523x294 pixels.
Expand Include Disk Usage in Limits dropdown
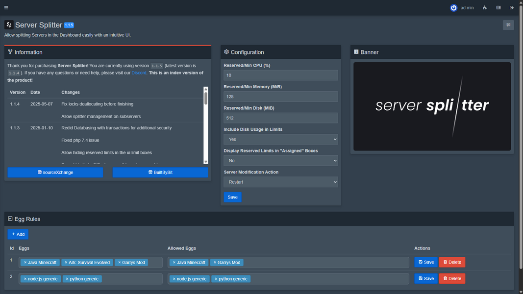coord(280,139)
